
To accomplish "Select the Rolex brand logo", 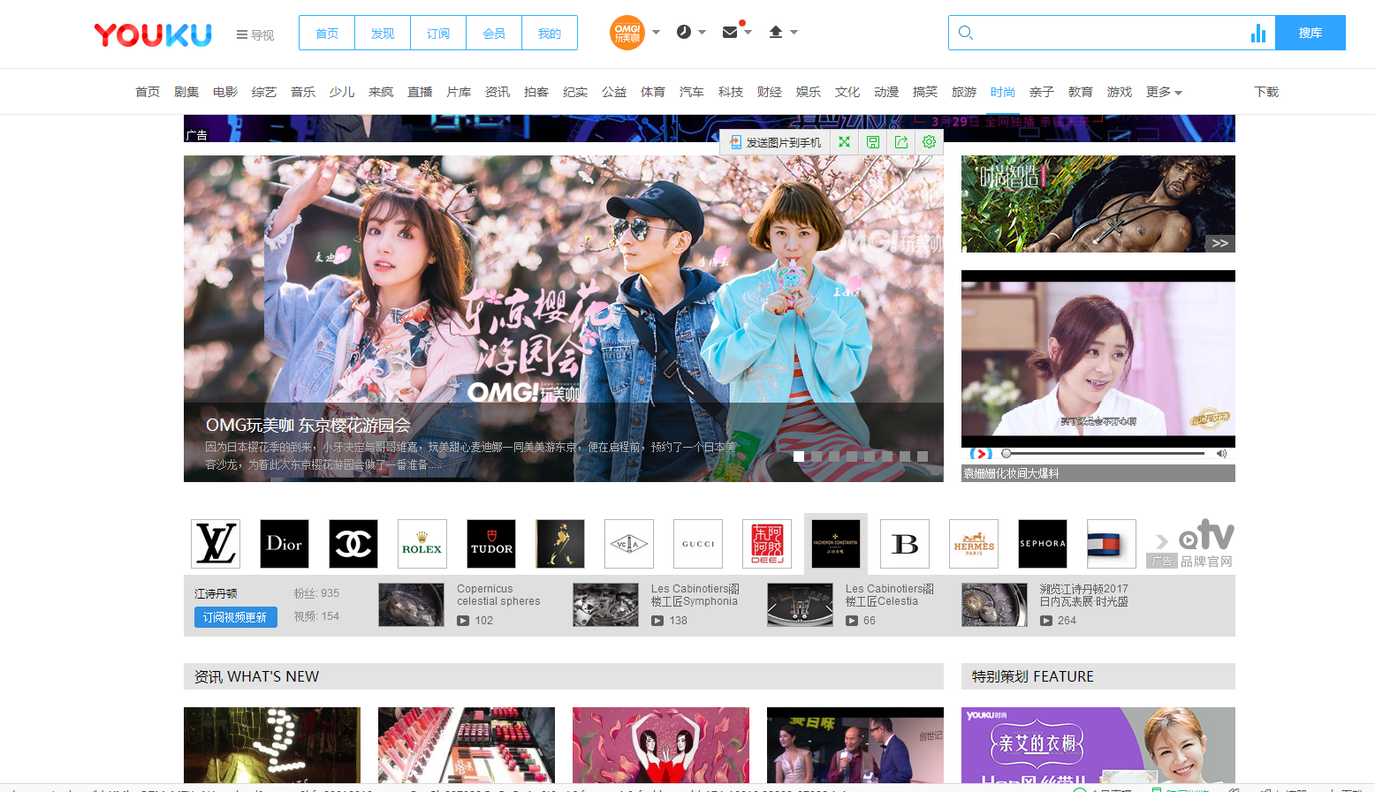I will 422,544.
